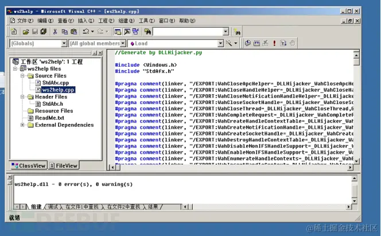Image resolution: width=381 pixels, height=236 pixels.
Task: Click the code editor scroll right arrow
Action: pos(350,167)
